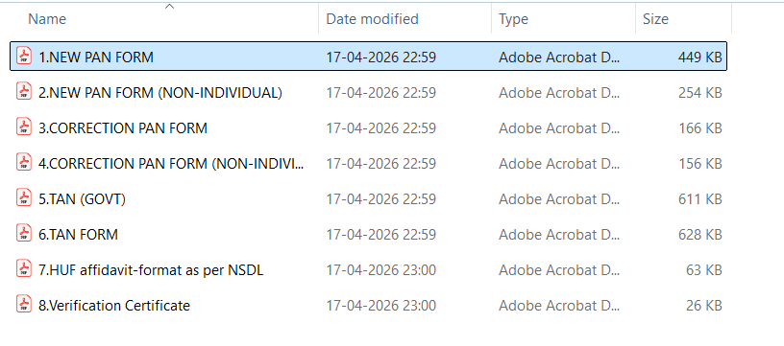Select the 5.TAN (GOVT) file name
This screenshot has height=346, width=784.
coord(82,199)
